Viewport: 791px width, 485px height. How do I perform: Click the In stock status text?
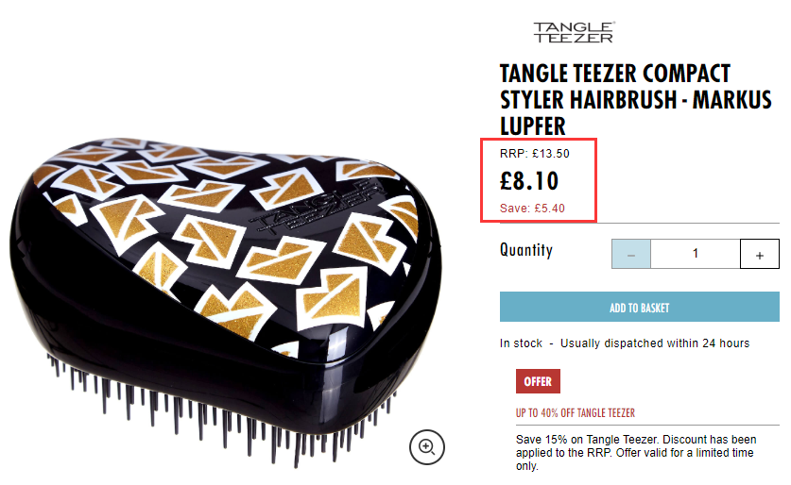(521, 343)
